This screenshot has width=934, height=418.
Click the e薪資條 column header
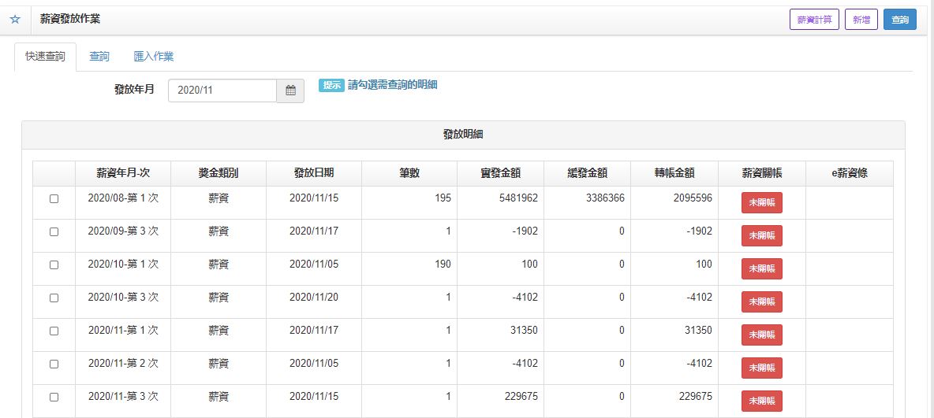pos(850,174)
